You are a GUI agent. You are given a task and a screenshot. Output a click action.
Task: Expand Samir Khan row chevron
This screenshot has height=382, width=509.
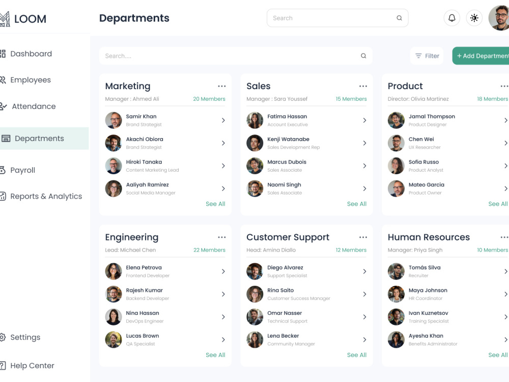click(223, 120)
